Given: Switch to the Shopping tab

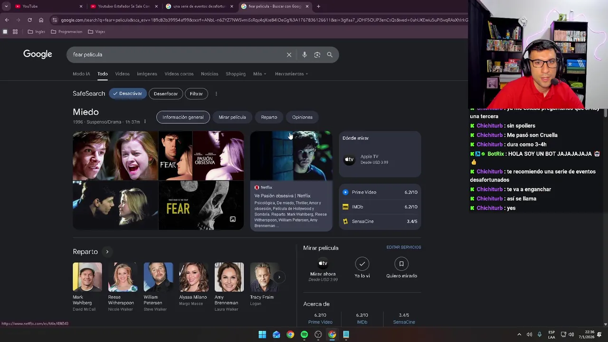Looking at the screenshot, I should click(x=236, y=74).
